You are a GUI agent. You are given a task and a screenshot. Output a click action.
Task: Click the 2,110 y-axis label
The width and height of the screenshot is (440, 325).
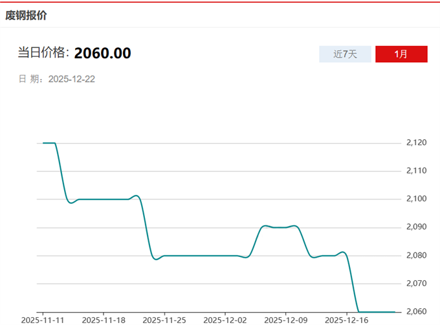click(416, 171)
